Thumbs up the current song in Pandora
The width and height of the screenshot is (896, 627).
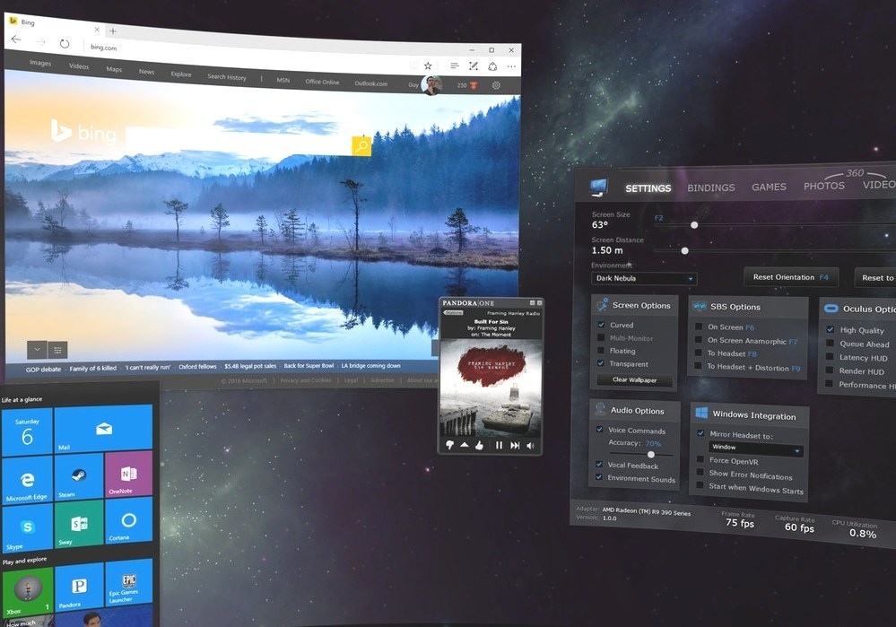[479, 446]
